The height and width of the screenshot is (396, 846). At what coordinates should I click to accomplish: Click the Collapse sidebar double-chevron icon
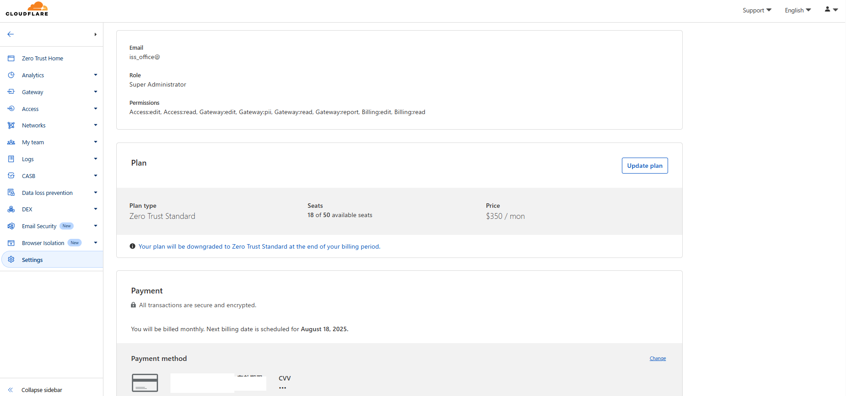coord(10,390)
